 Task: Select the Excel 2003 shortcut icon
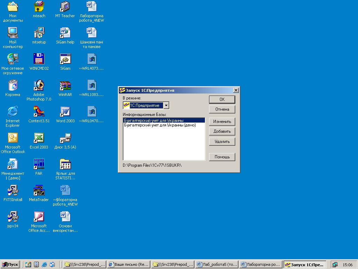(39, 138)
